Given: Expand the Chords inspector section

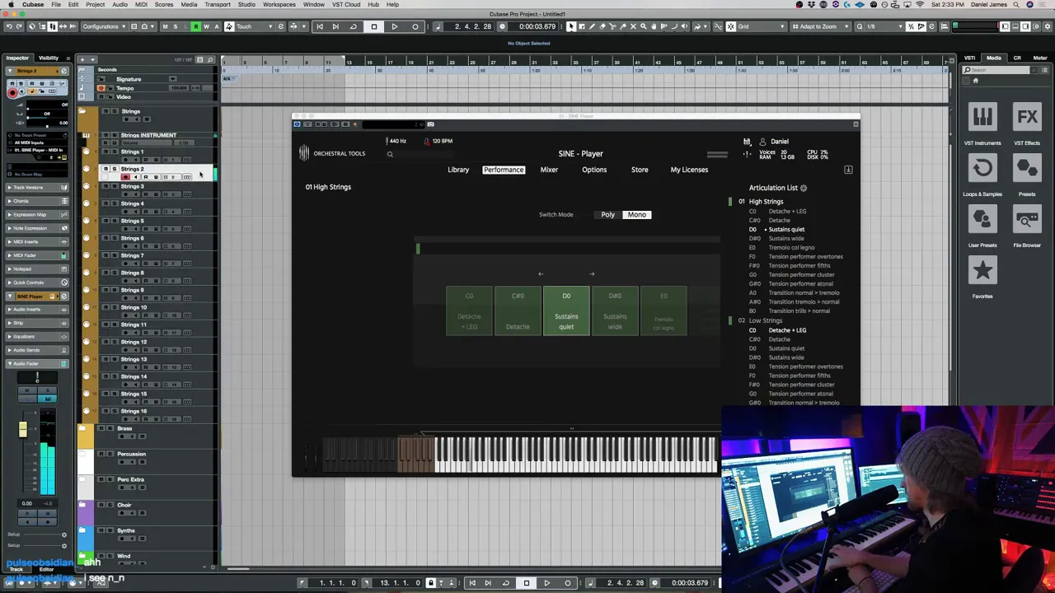Looking at the screenshot, I should click(x=37, y=201).
